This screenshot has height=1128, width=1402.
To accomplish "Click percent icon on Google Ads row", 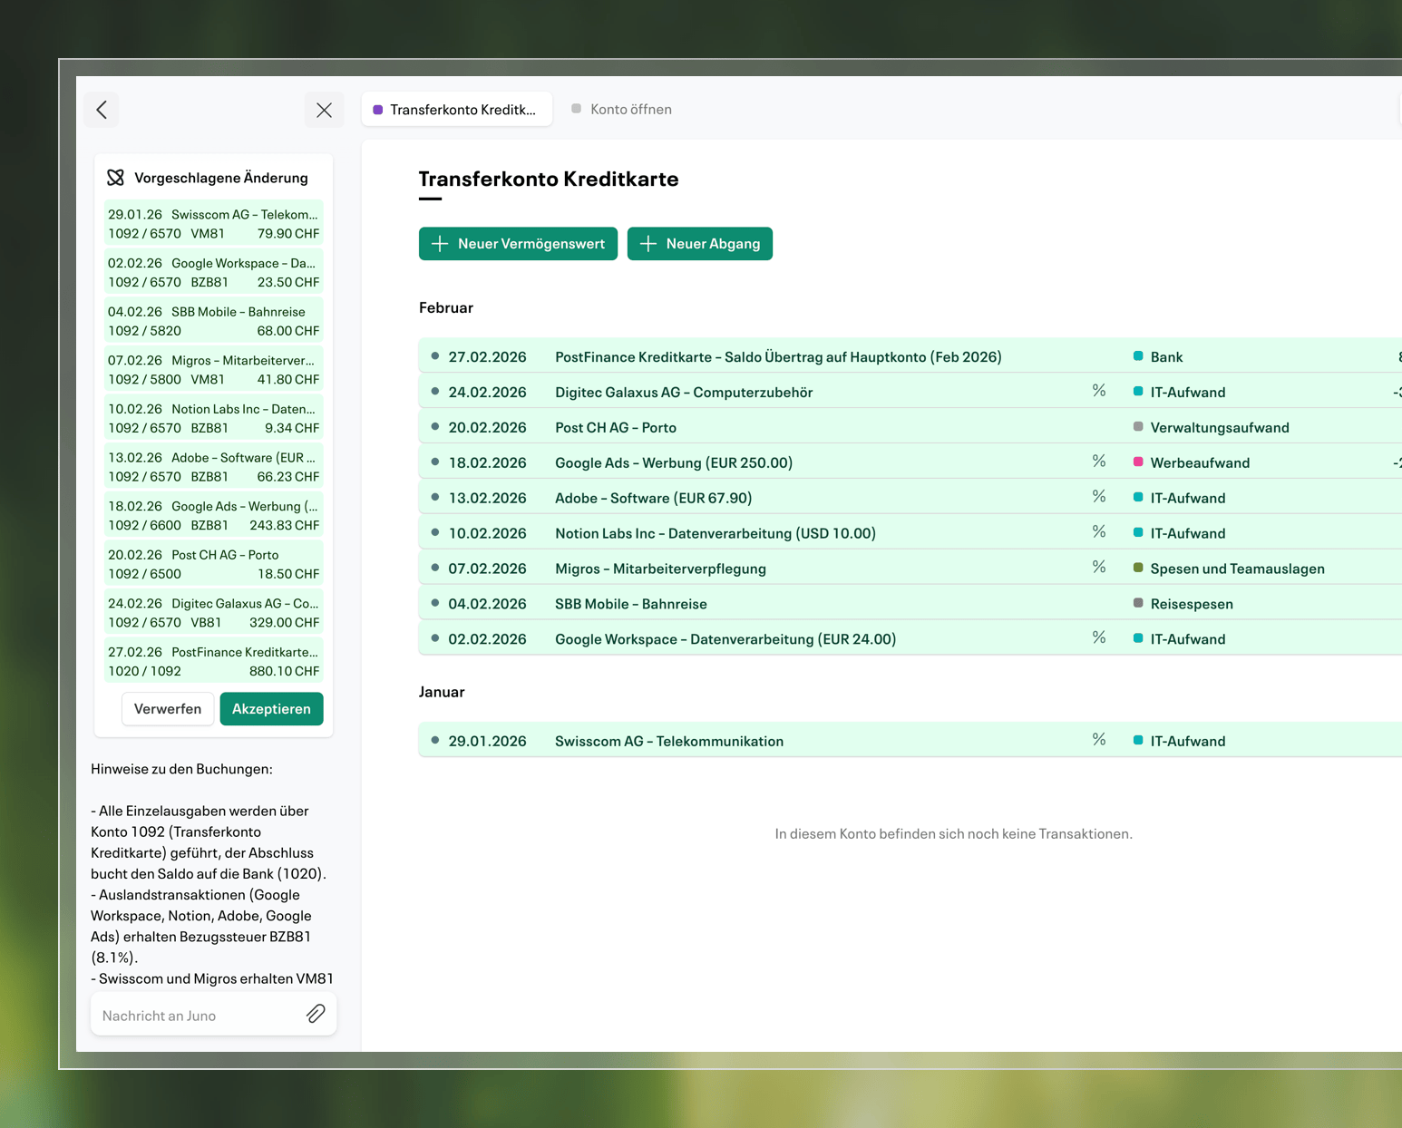I will pyautogui.click(x=1099, y=462).
